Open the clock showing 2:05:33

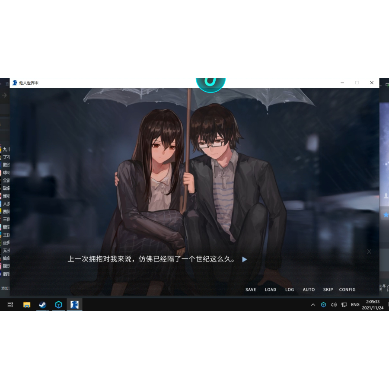click(373, 305)
